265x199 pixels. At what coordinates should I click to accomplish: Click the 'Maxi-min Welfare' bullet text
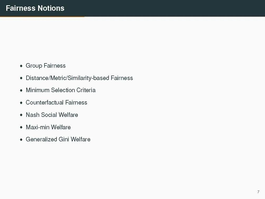[x=48, y=127]
